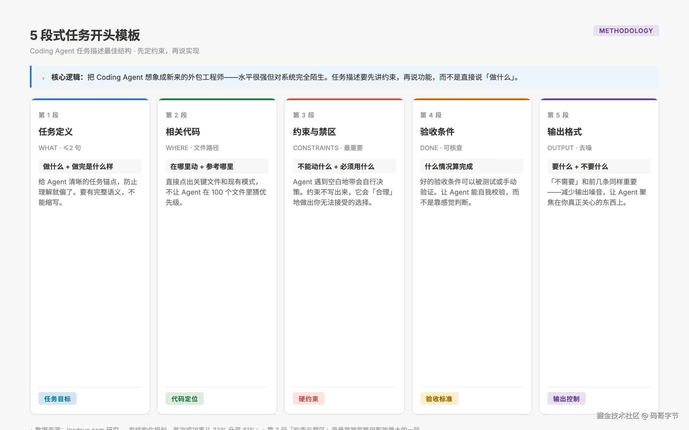Click the 第 3 段 label
The image size is (689, 430).
click(303, 115)
